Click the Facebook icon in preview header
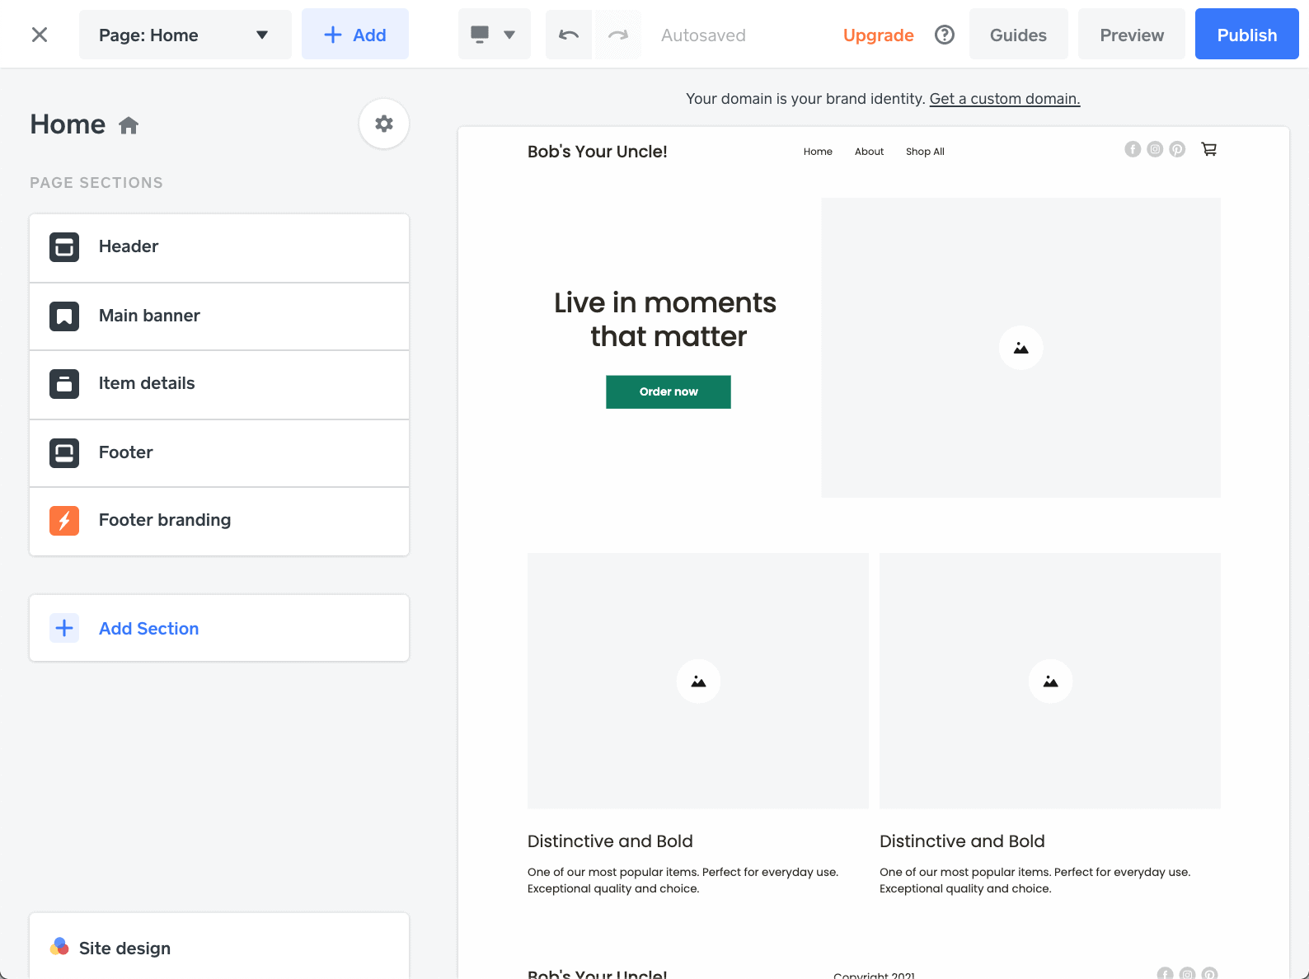1309x979 pixels. point(1133,149)
